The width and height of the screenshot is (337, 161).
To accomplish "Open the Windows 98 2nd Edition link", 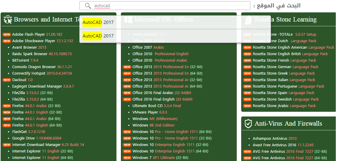I will (x=153, y=125).
